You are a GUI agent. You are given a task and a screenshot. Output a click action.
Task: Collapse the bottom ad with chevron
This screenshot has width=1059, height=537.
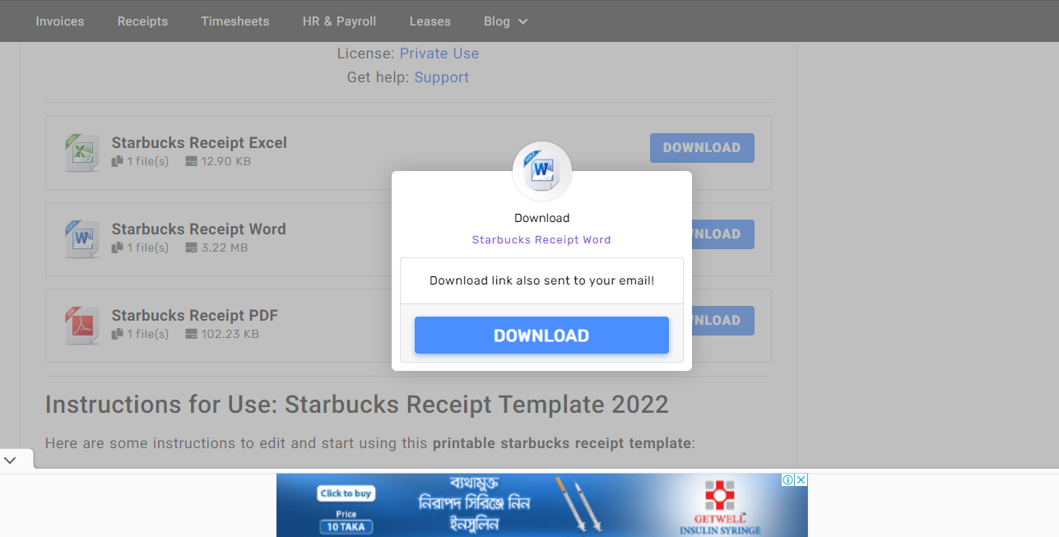(10, 461)
